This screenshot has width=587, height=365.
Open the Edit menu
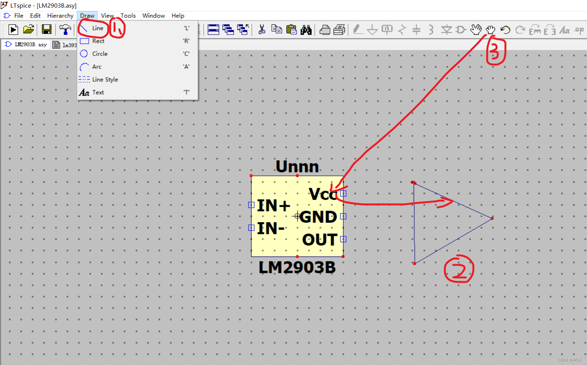[x=35, y=16]
